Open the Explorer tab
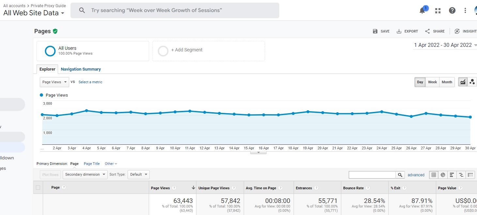This screenshot has height=215, width=477. tap(47, 69)
